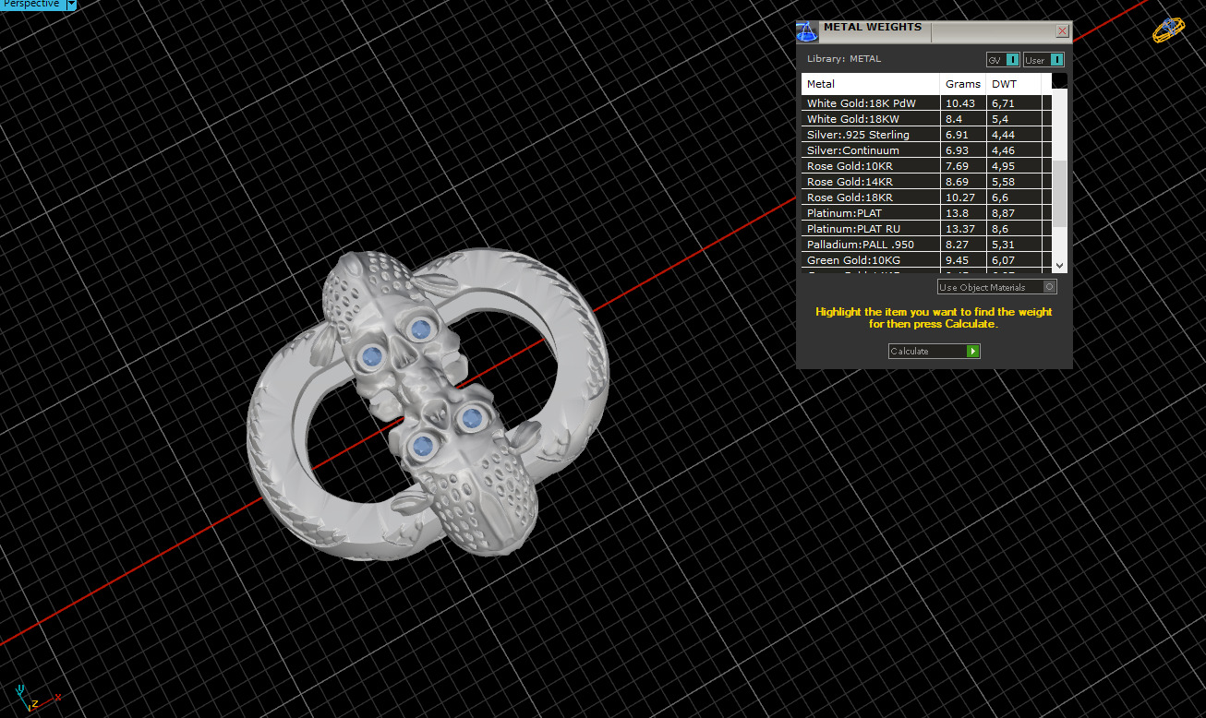Click the 8.69 grams value
Image resolution: width=1206 pixels, height=718 pixels.
point(956,182)
